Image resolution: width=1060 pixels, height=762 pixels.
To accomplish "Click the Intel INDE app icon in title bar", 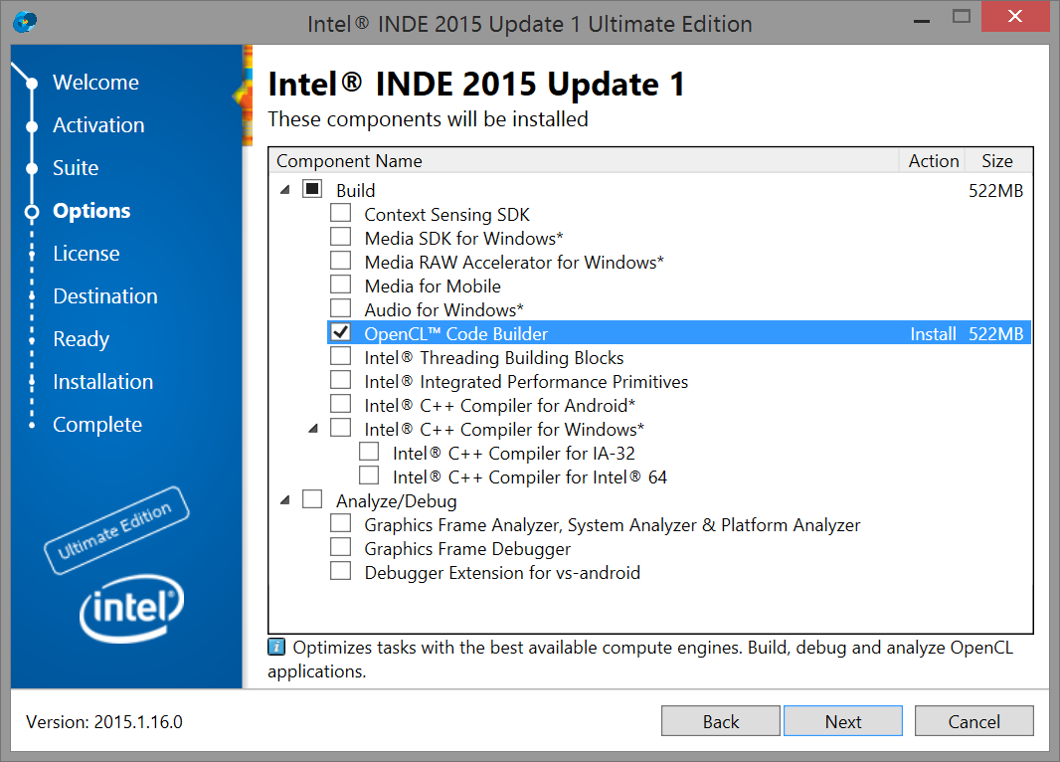I will coord(25,22).
